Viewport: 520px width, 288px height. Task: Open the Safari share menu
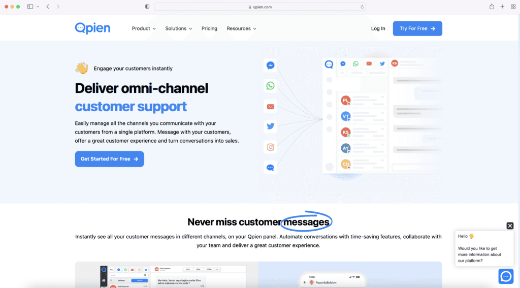[x=492, y=6]
